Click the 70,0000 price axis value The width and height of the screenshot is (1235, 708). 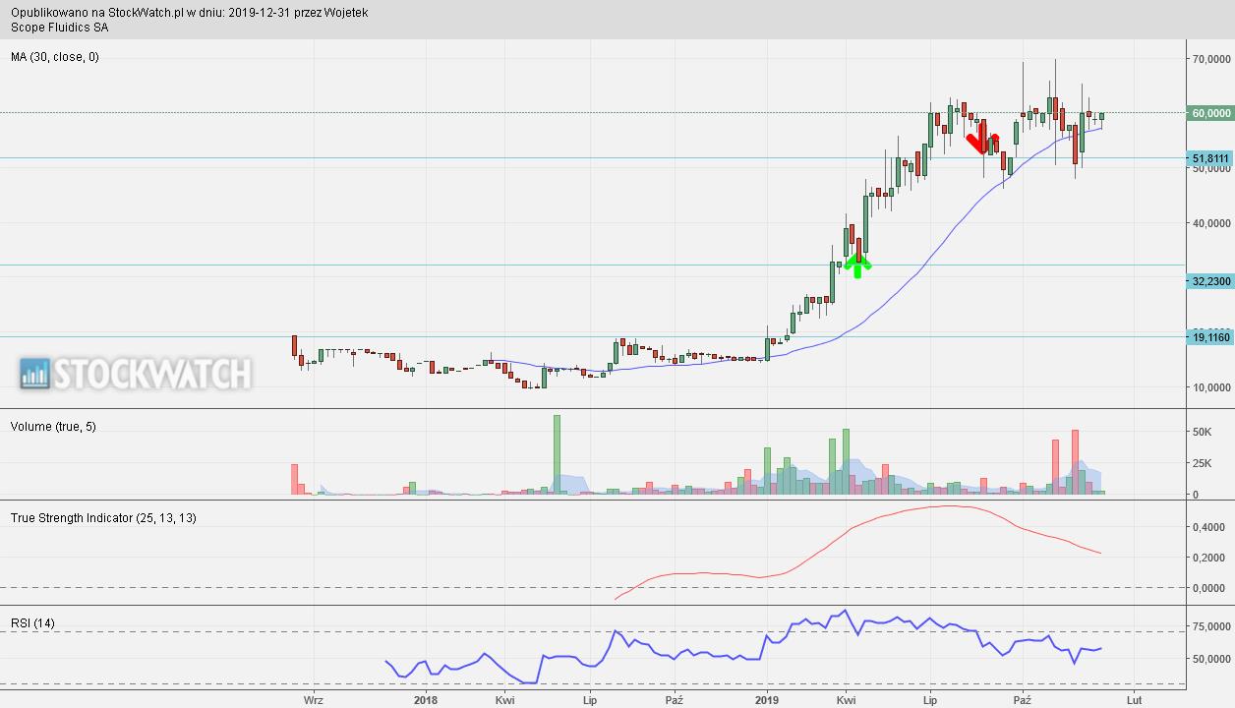point(1211,59)
